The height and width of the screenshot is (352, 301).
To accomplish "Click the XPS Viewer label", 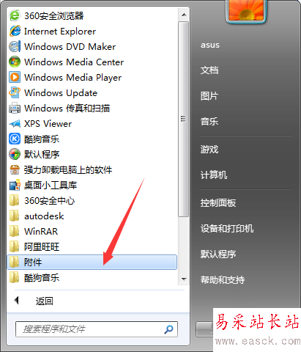I will pos(48,124).
